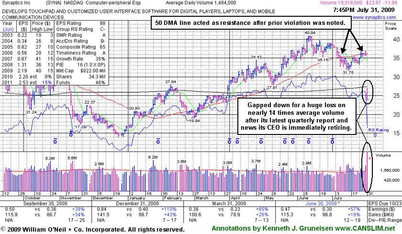Select the 20.80 price label

(x=134, y=109)
